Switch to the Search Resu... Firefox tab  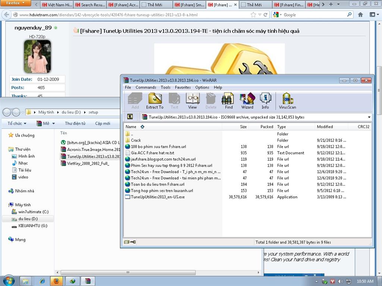[90, 4]
